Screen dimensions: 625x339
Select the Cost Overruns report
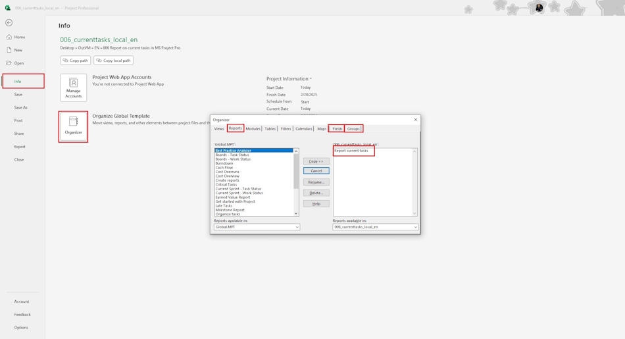[228, 172]
